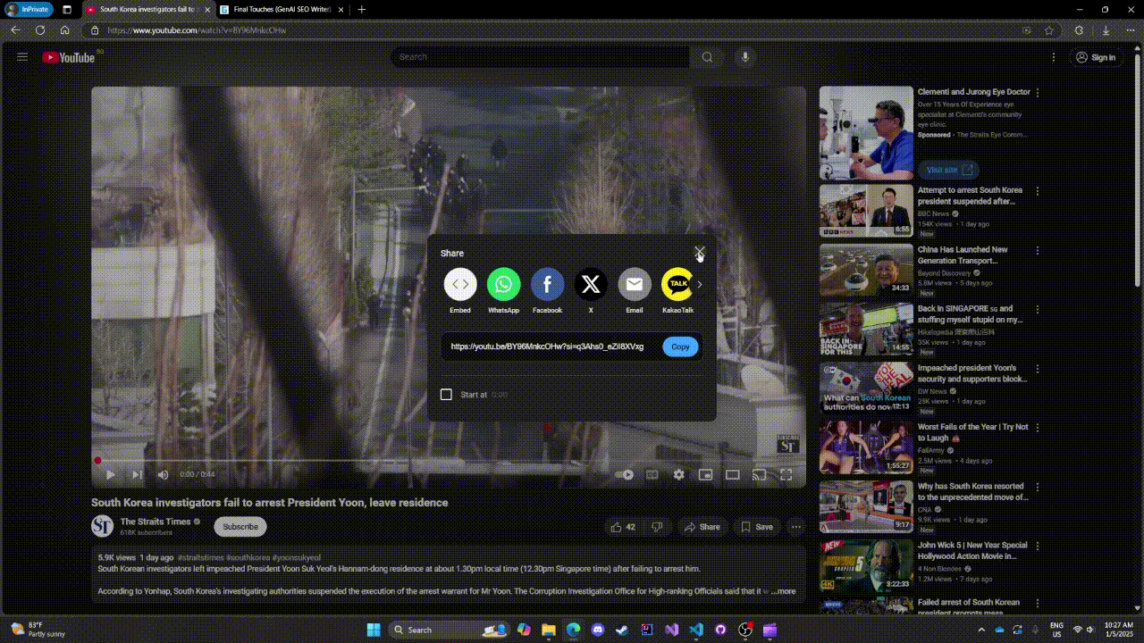The image size is (1144, 643).
Task: Open the Embed sharing option
Action: [x=459, y=283]
